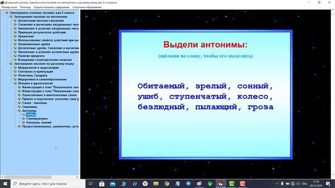Click the icon beside 'Измерение геометрических величин'
The height and width of the screenshot is (188, 335).
pos(15,60)
